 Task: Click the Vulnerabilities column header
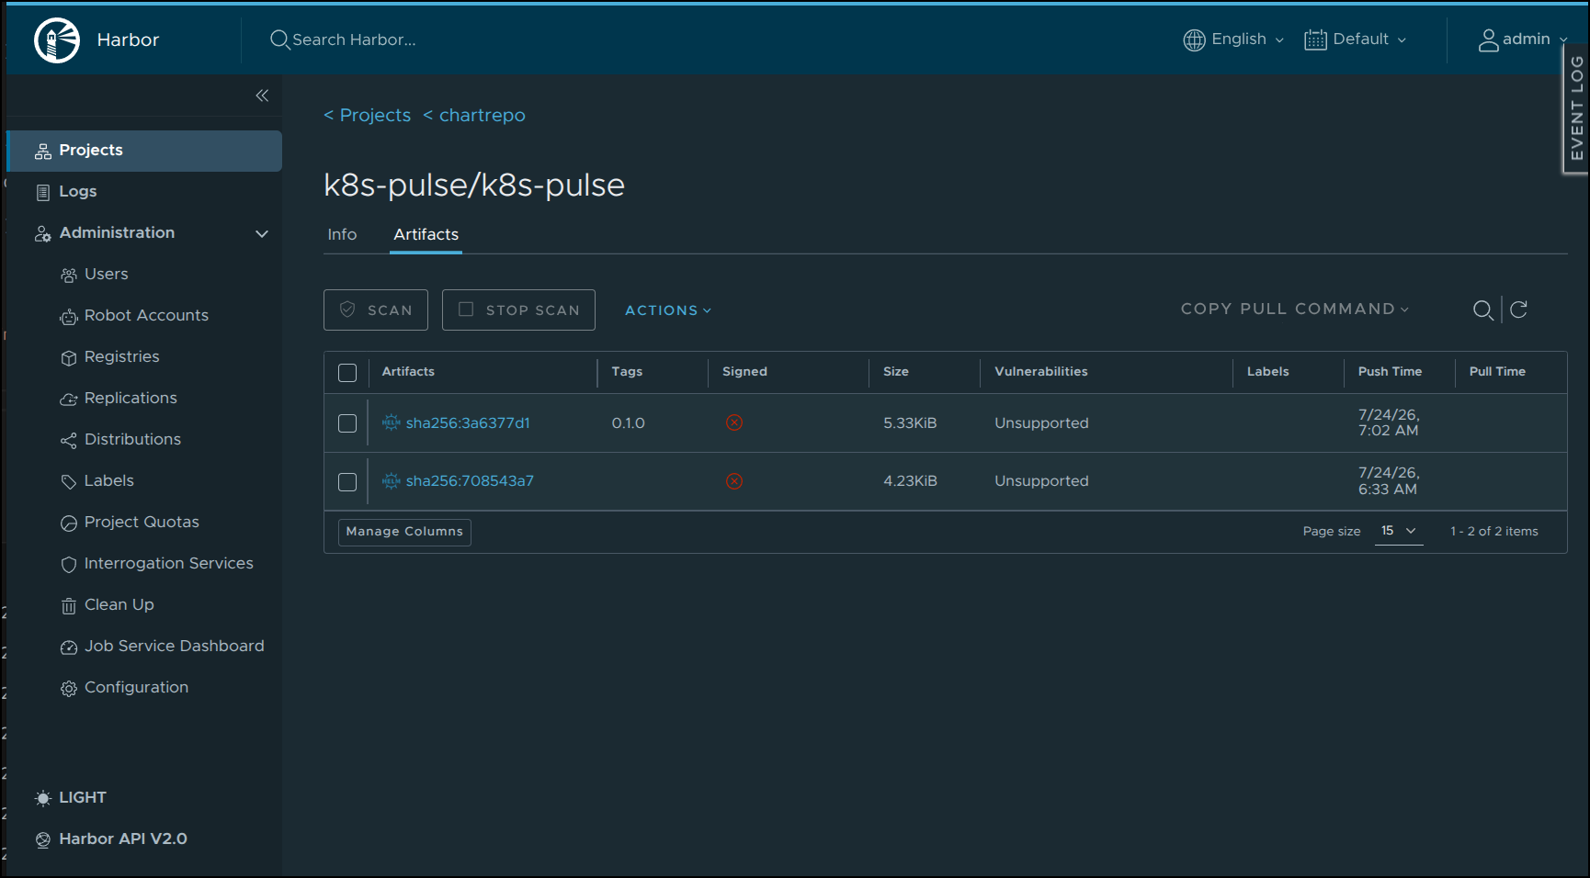tap(1041, 372)
